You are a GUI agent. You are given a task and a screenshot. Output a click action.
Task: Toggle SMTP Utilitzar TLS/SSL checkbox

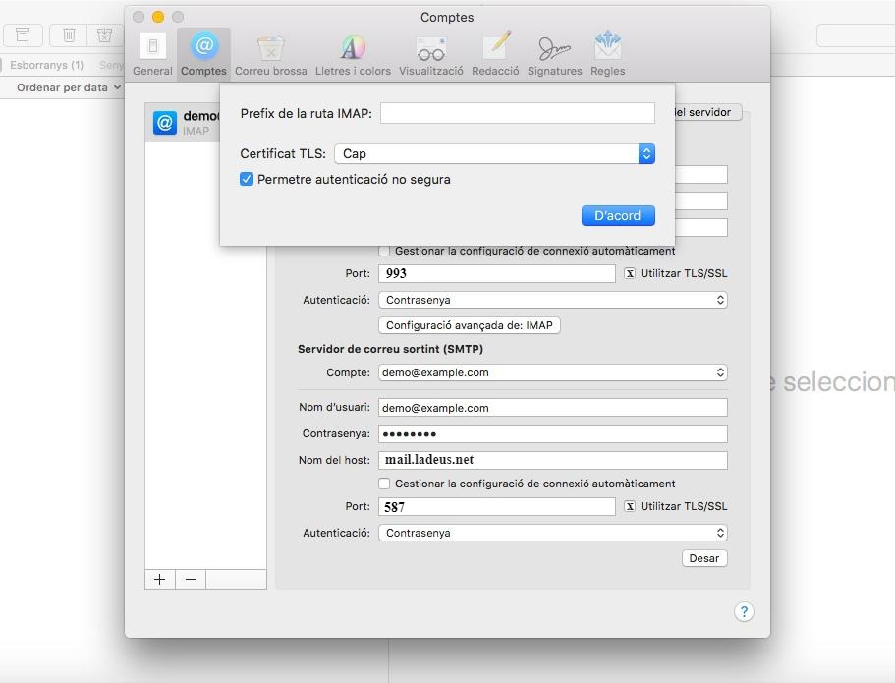(630, 506)
